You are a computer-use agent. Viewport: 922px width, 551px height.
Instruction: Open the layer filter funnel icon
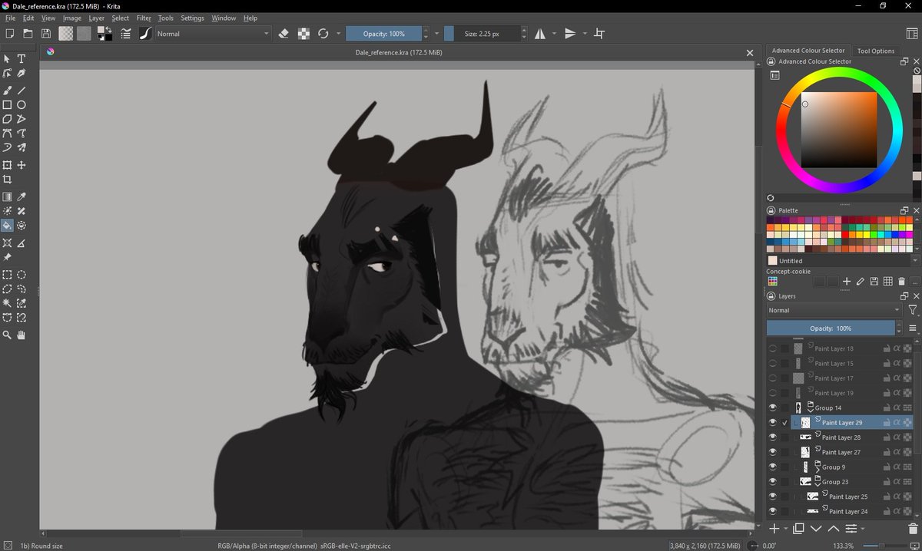pos(913,310)
